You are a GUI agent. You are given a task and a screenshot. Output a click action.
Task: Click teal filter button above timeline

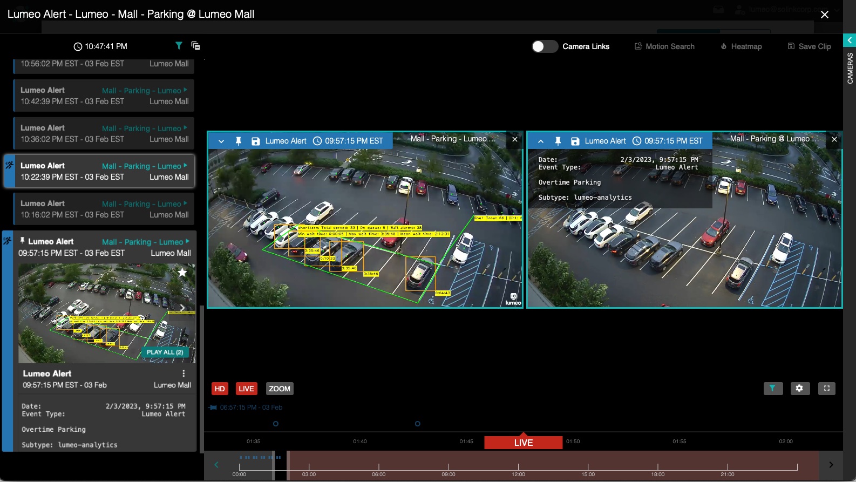click(x=773, y=388)
